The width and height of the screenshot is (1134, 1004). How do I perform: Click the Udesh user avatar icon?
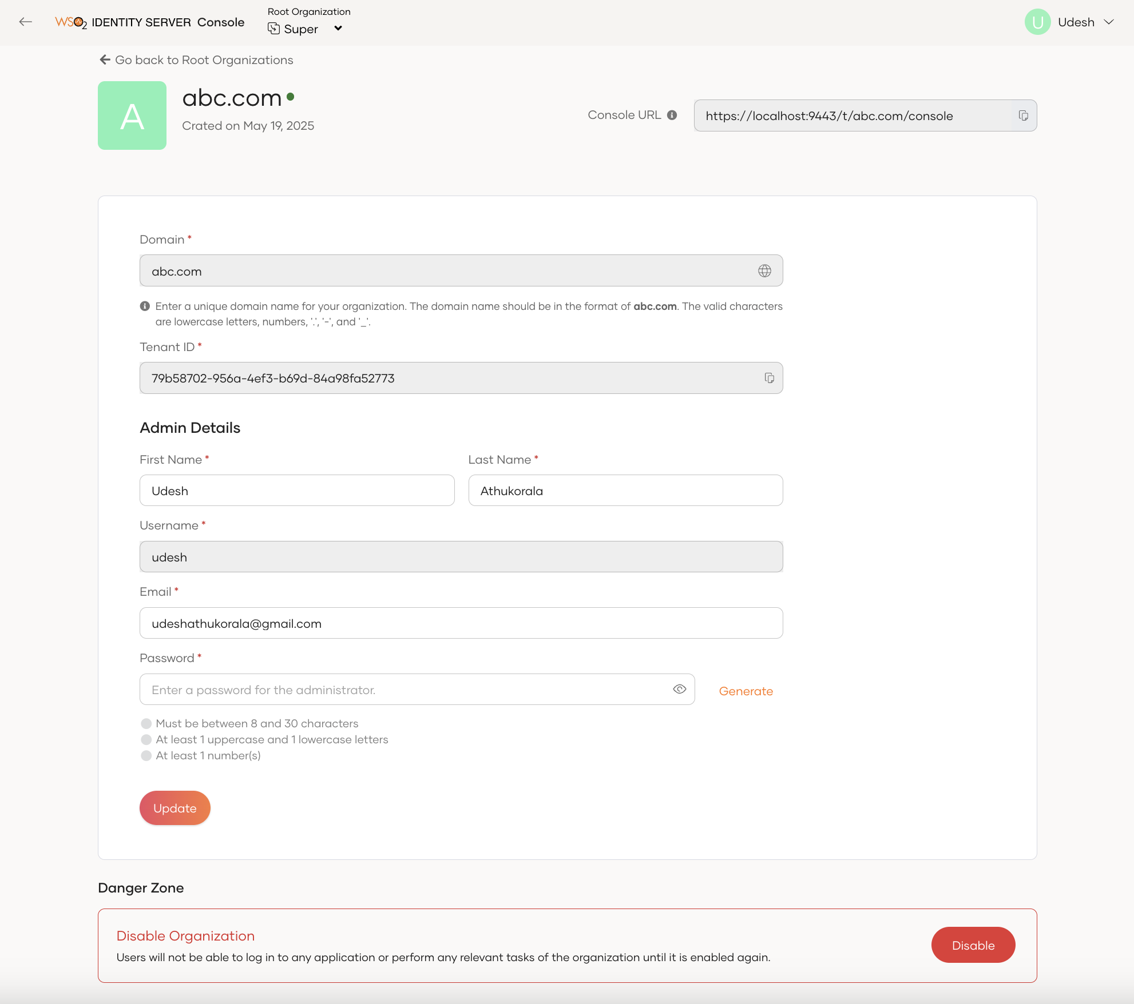1037,22
